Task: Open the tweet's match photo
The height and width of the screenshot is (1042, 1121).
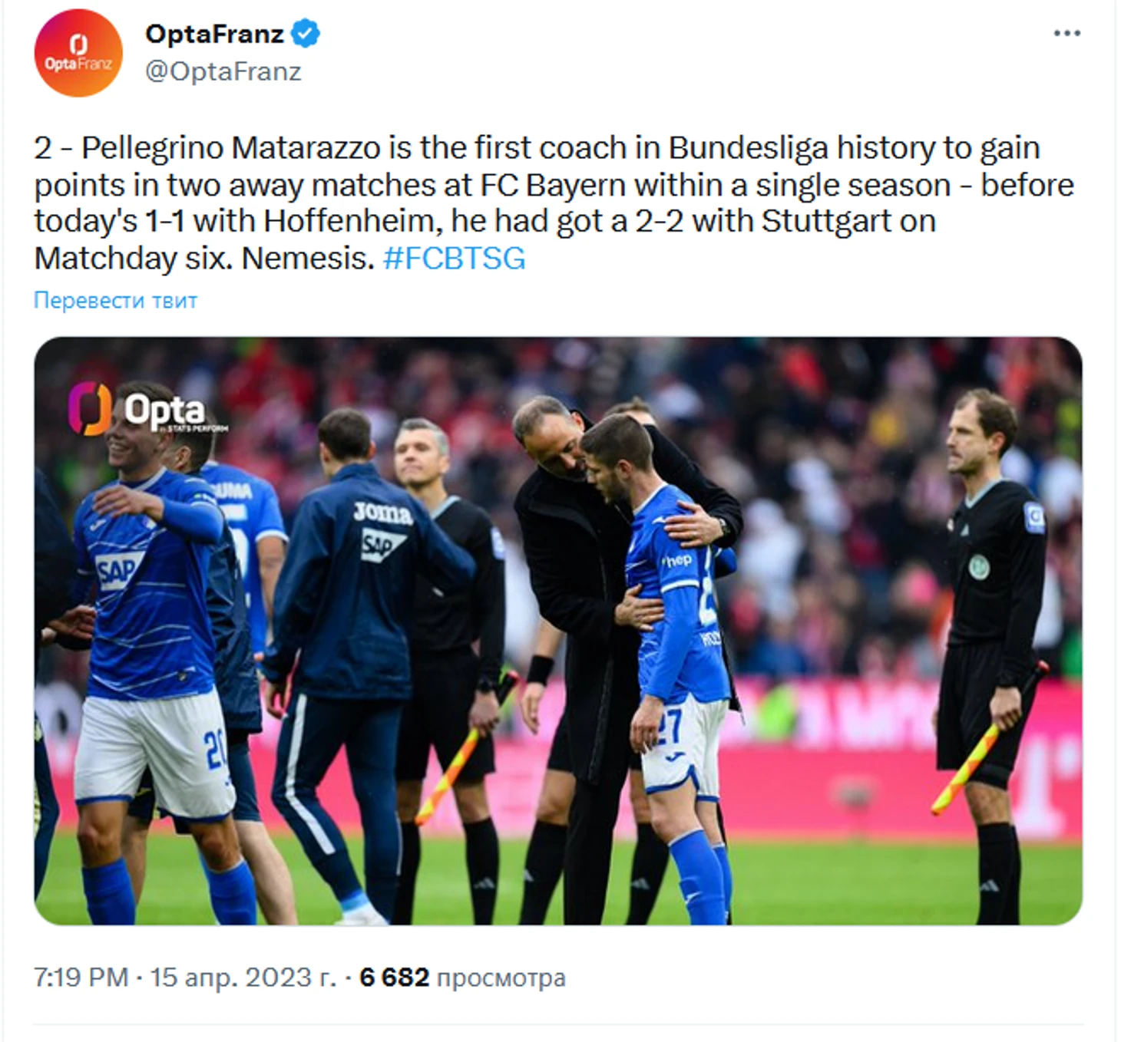Action: click(558, 631)
